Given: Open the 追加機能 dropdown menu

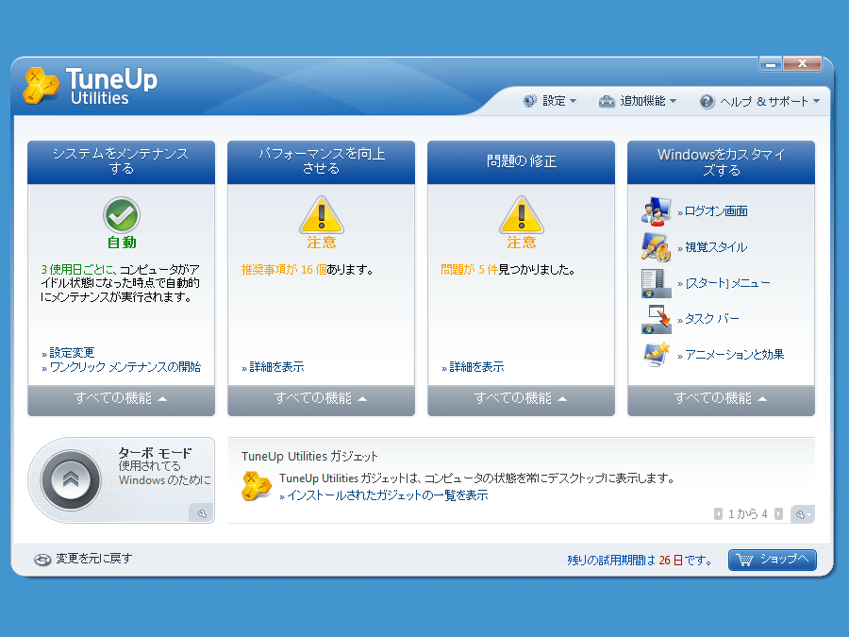Looking at the screenshot, I should [638, 101].
